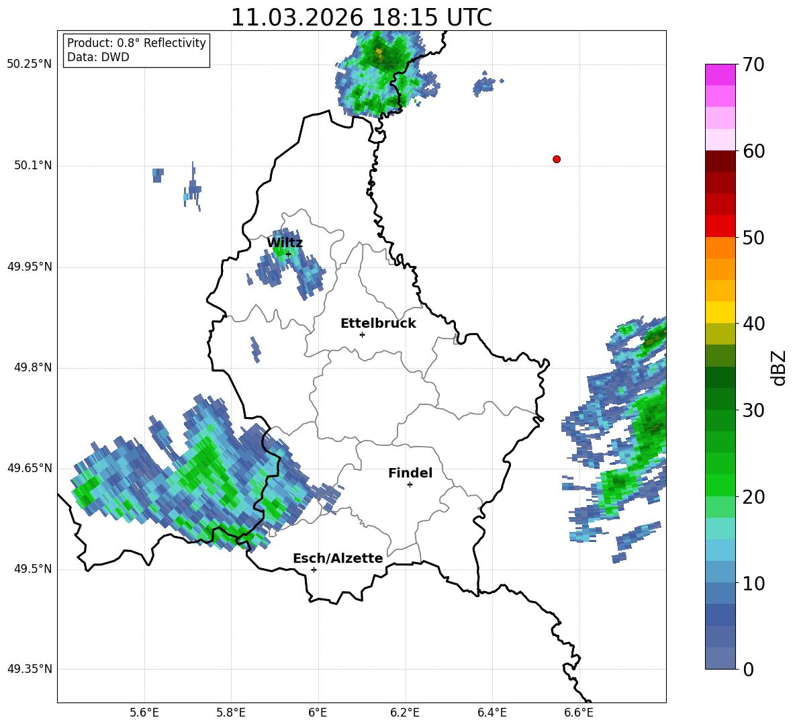This screenshot has height=726, width=795.
Task: Click the dBZ colorbar axis label
Action: tap(779, 367)
